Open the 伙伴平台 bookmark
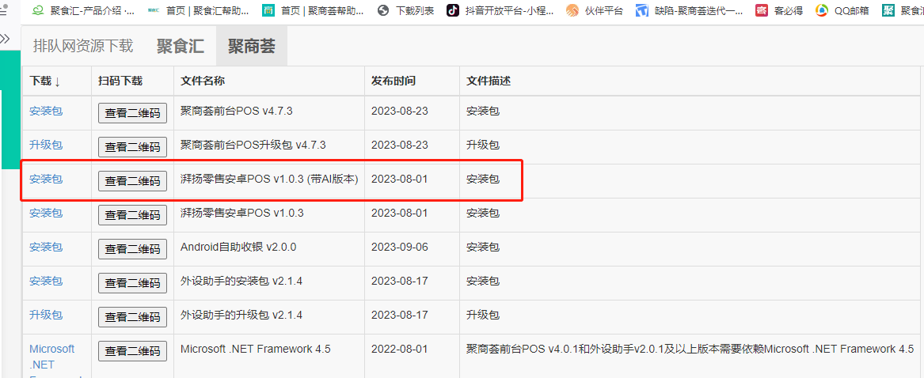The width and height of the screenshot is (924, 378). coord(595,10)
